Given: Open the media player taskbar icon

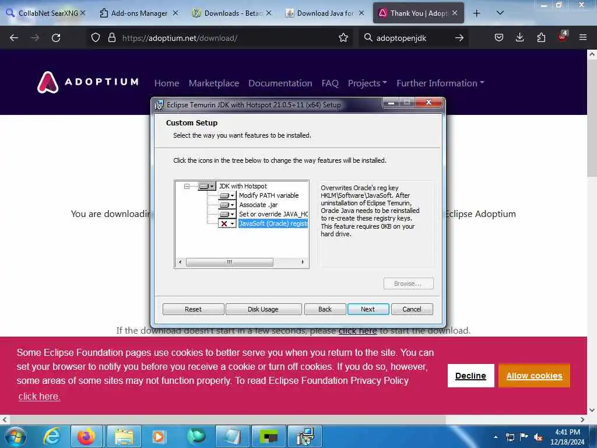Looking at the screenshot, I should [159, 436].
